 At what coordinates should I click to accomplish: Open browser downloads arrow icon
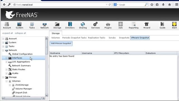point(163,4)
